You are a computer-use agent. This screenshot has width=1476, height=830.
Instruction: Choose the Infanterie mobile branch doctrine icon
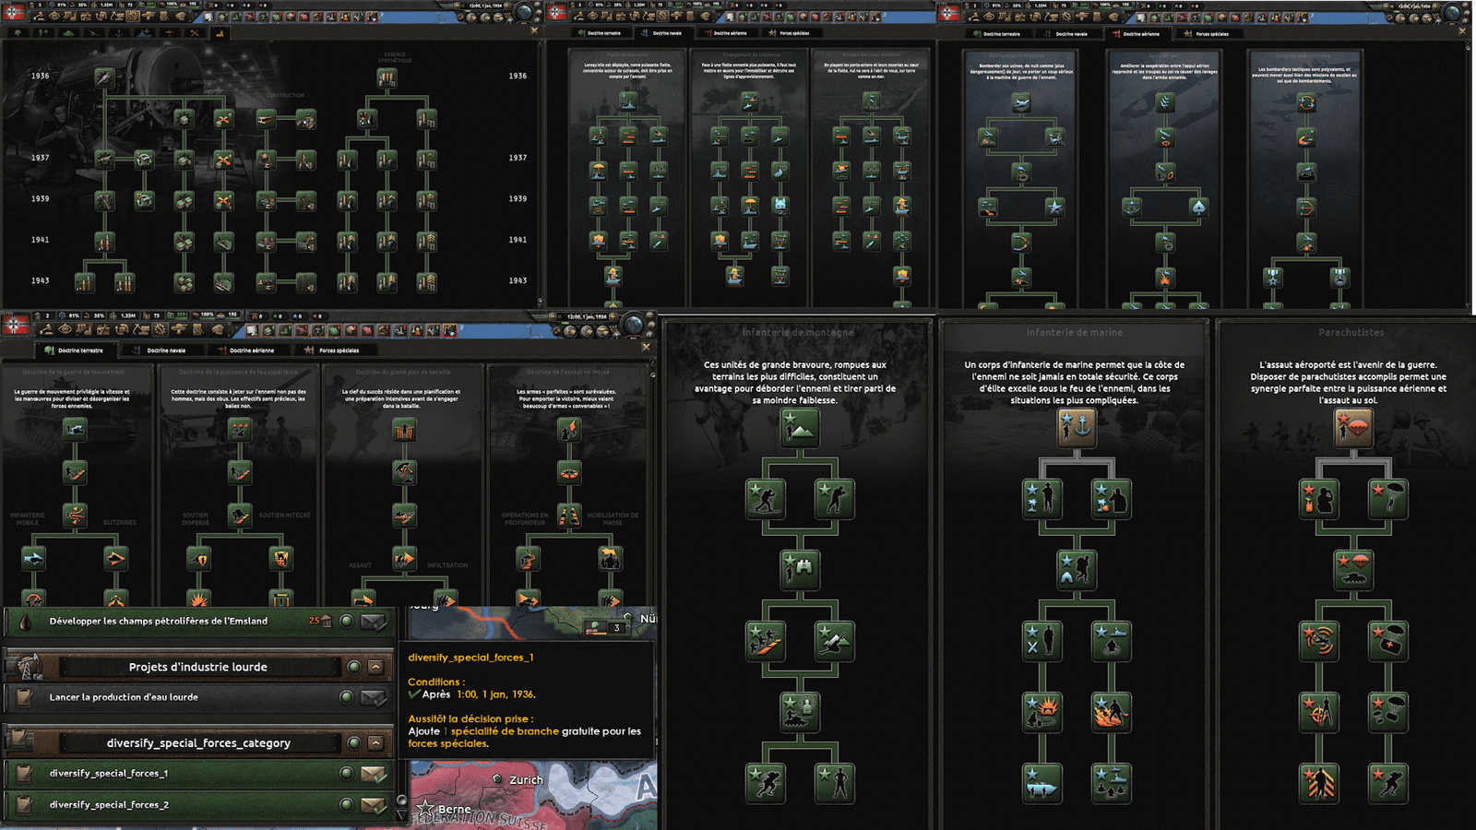tap(34, 558)
